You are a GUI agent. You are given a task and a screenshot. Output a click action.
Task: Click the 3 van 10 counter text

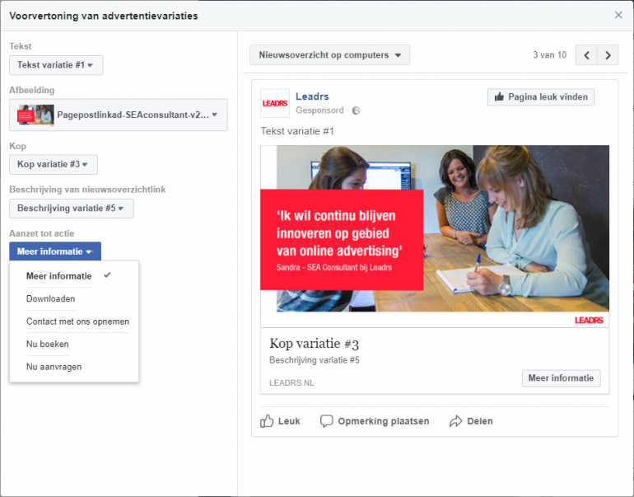point(549,55)
